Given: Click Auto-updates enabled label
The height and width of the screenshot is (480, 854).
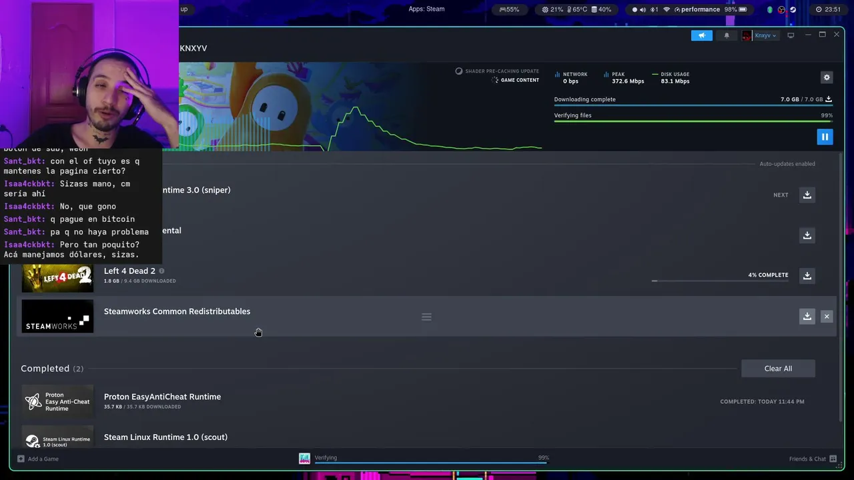Looking at the screenshot, I should point(787,164).
